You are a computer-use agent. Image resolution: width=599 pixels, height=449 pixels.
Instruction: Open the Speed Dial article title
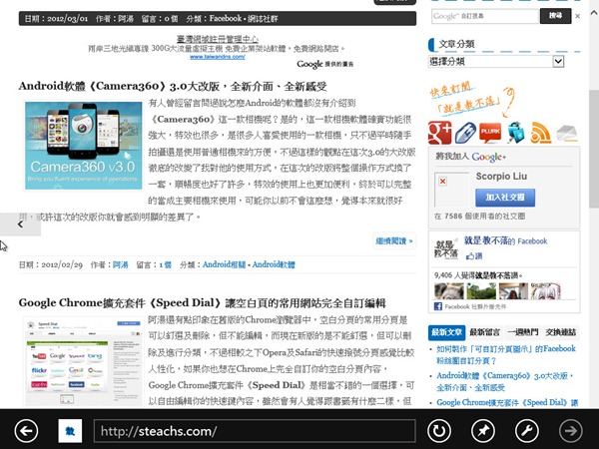pyautogui.click(x=202, y=303)
